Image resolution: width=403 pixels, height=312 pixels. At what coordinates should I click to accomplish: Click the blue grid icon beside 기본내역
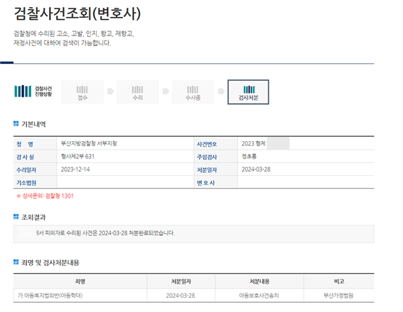click(x=16, y=124)
